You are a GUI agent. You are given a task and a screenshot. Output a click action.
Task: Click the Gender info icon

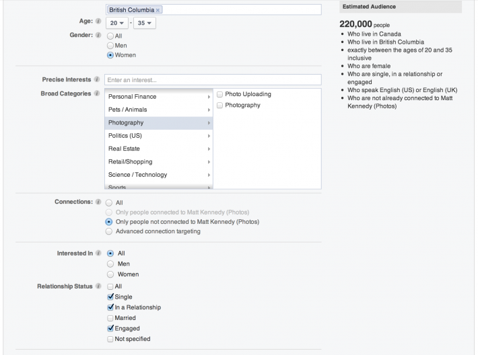(x=98, y=35)
